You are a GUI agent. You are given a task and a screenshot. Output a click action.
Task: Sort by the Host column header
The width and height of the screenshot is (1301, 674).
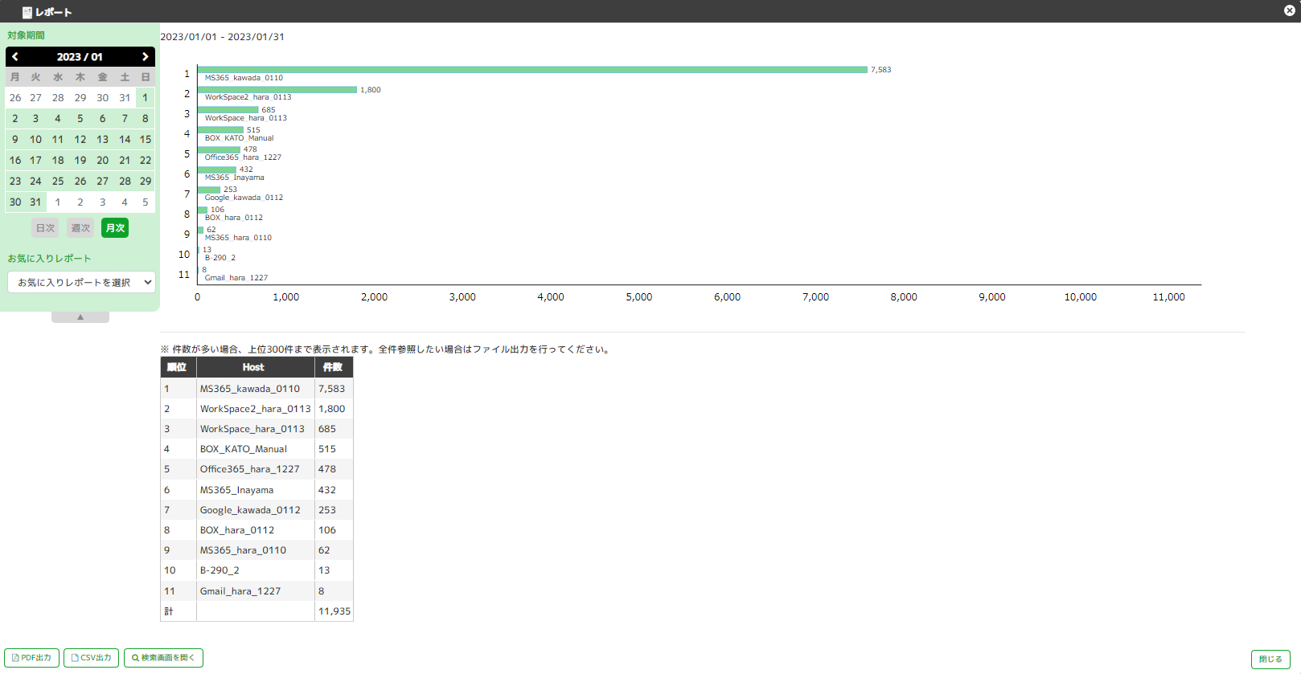pos(255,367)
